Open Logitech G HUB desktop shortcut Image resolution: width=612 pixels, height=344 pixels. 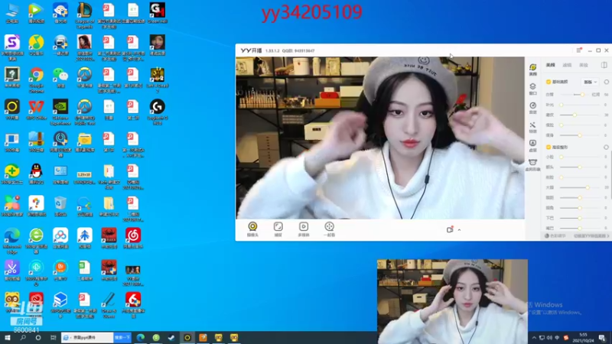point(158,112)
